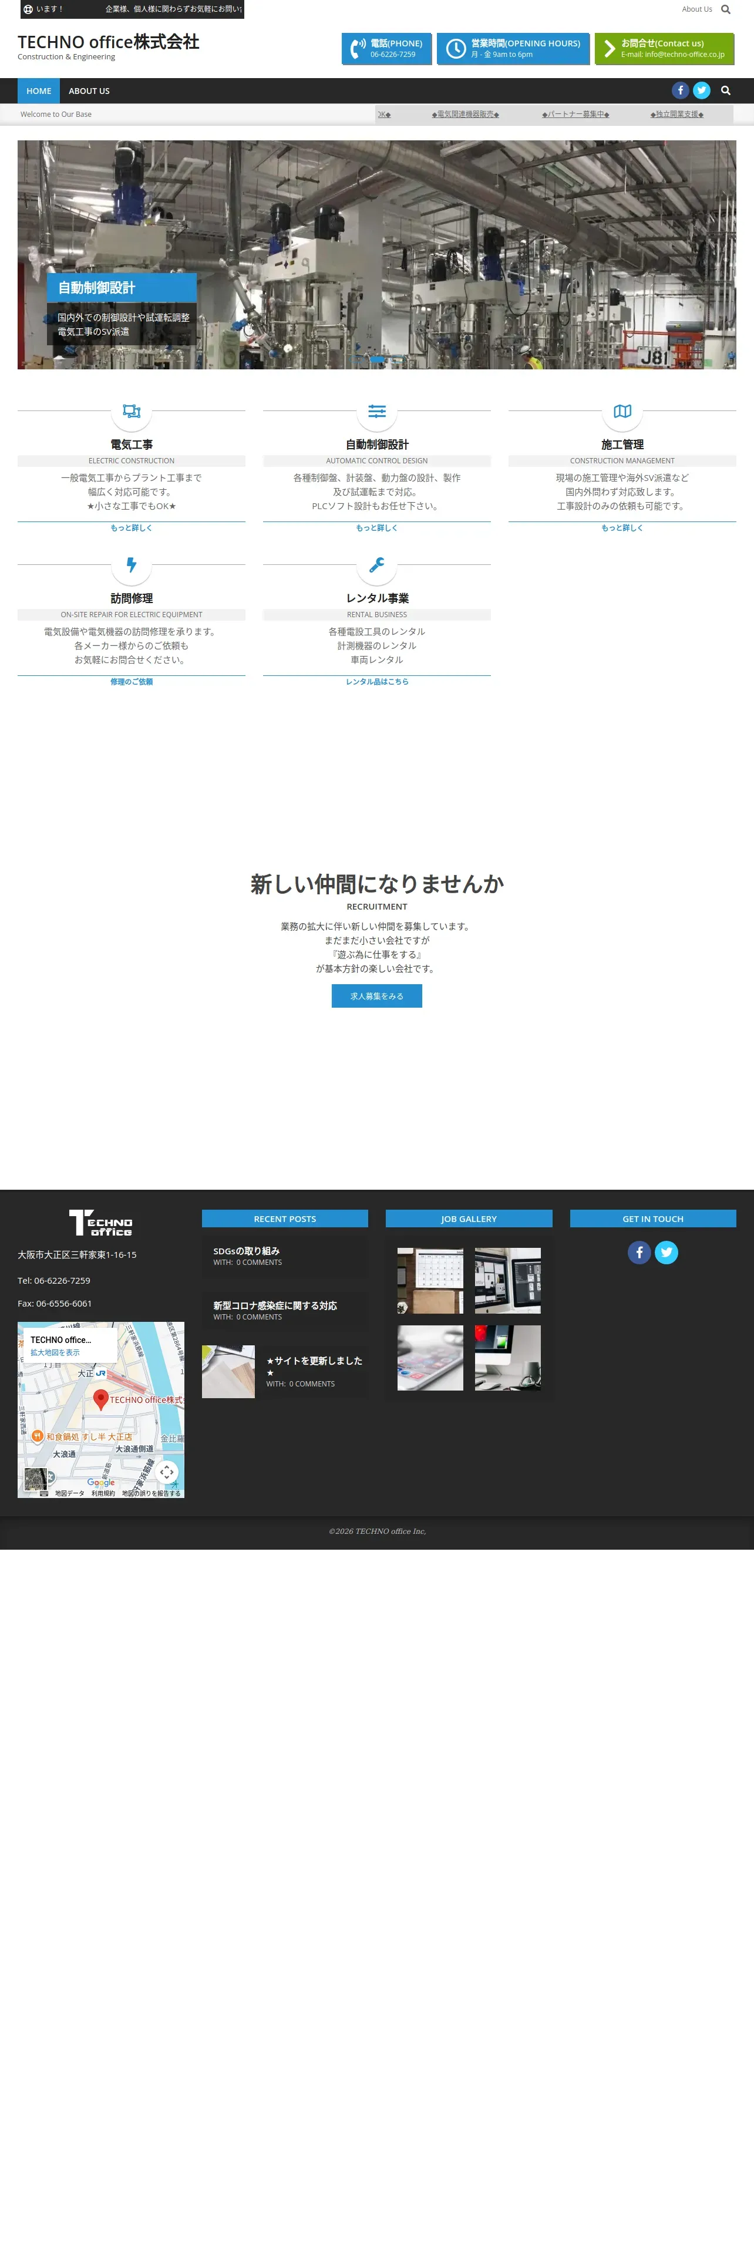This screenshot has height=2262, width=754.
Task: Open the ◆独立開業支援◆ ticker link
Action: 676,114
